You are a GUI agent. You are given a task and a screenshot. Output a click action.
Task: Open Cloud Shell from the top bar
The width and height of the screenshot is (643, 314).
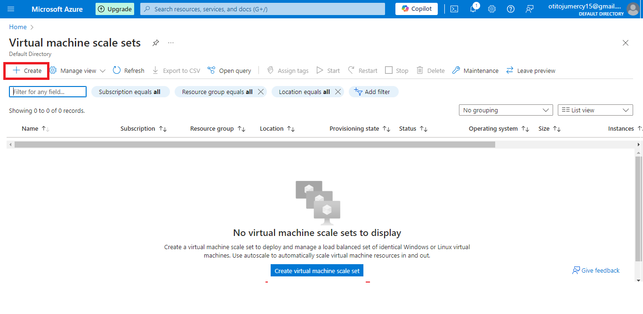(454, 9)
